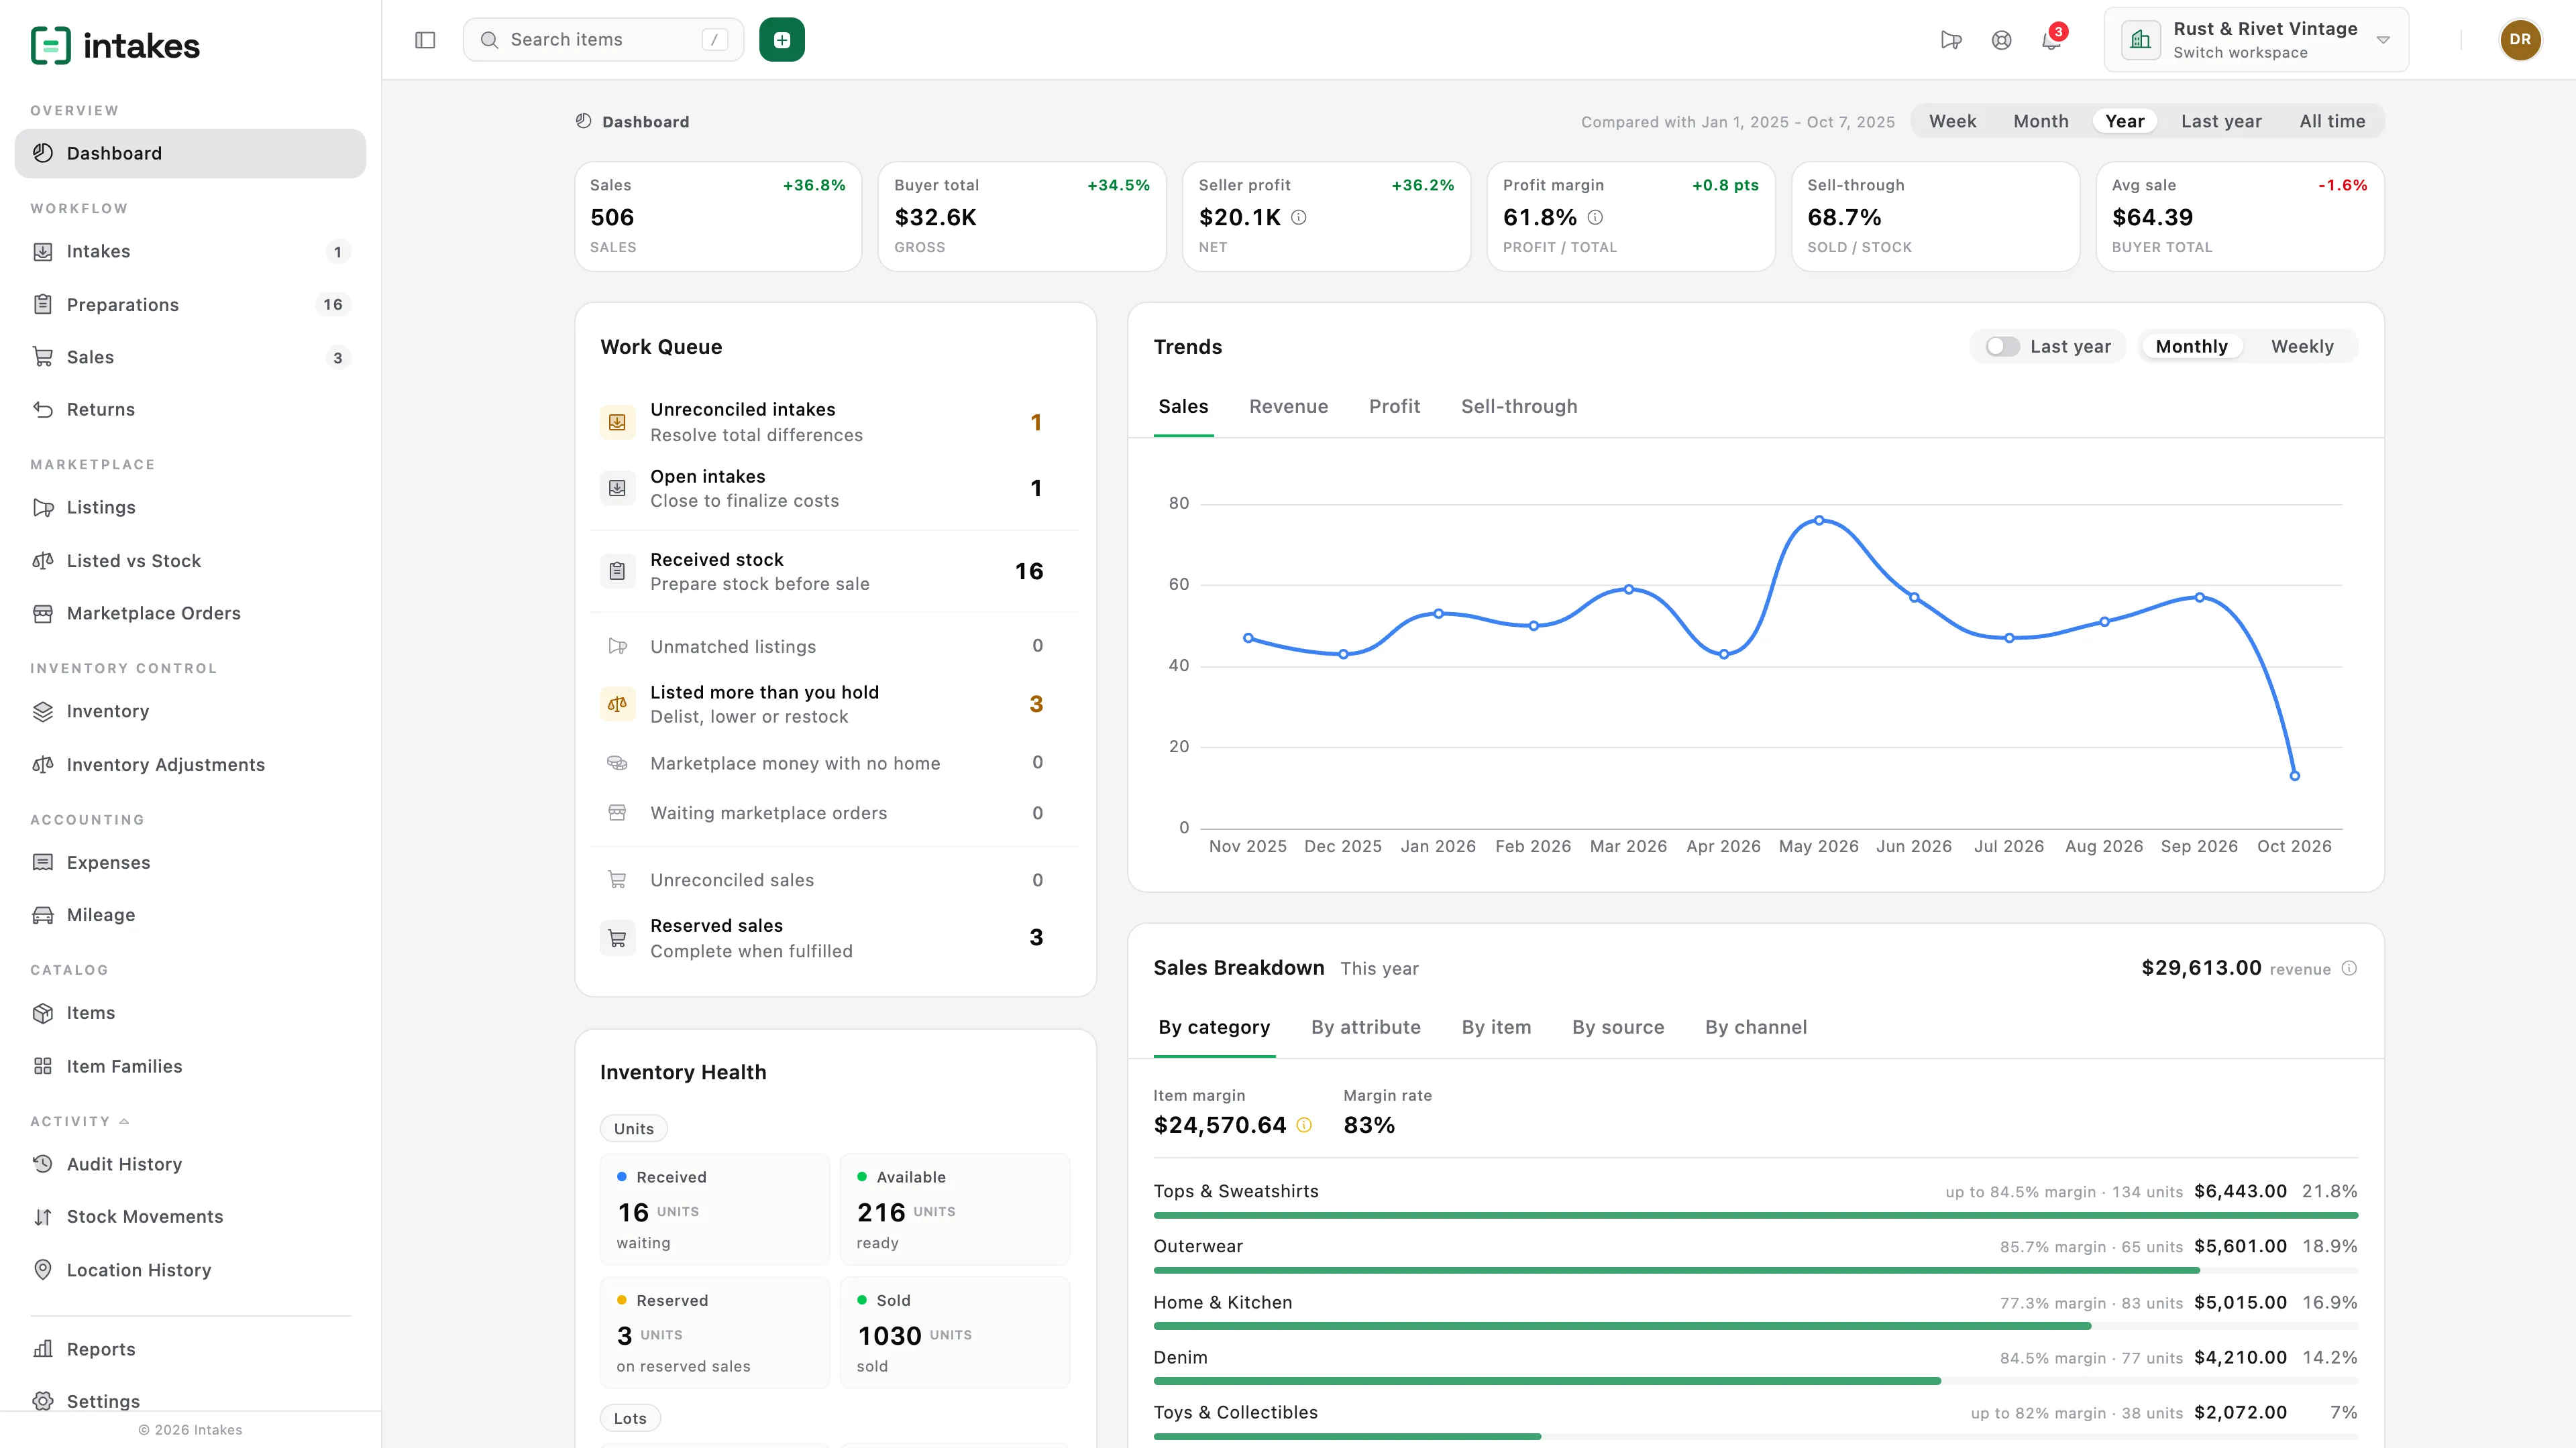Click the Denim category progress bar
Screen dimensions: 2576x1448
[1755, 1381]
